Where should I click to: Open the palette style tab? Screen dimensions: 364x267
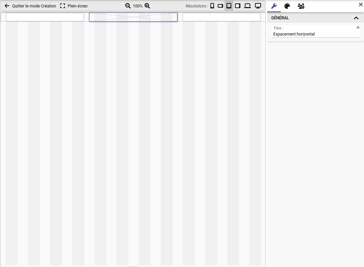click(x=287, y=6)
